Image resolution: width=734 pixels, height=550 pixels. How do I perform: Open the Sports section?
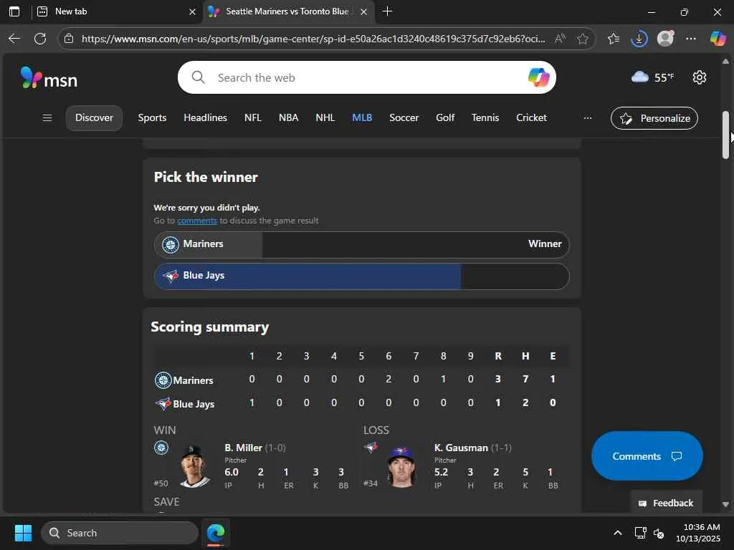pyautogui.click(x=152, y=118)
